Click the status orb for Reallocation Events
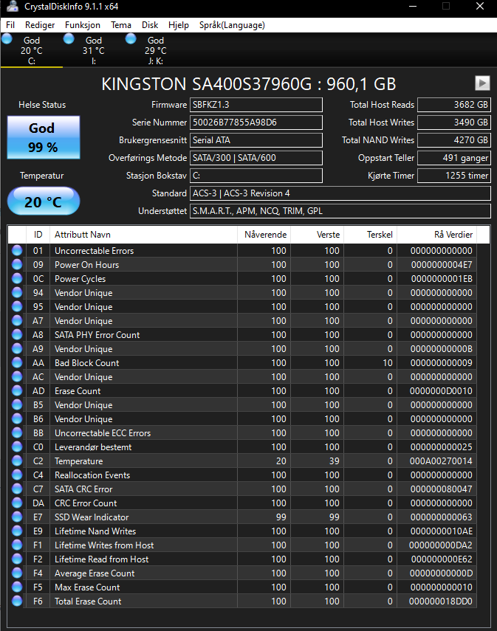 tap(17, 475)
